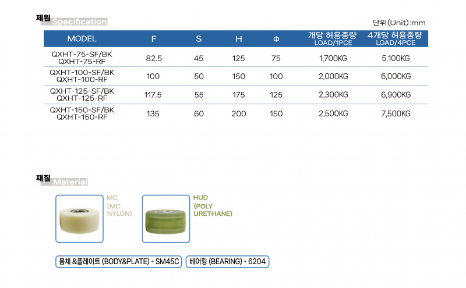The height and width of the screenshot is (288, 466).
Task: Click the 1,700KG load value
Action: [x=333, y=58]
